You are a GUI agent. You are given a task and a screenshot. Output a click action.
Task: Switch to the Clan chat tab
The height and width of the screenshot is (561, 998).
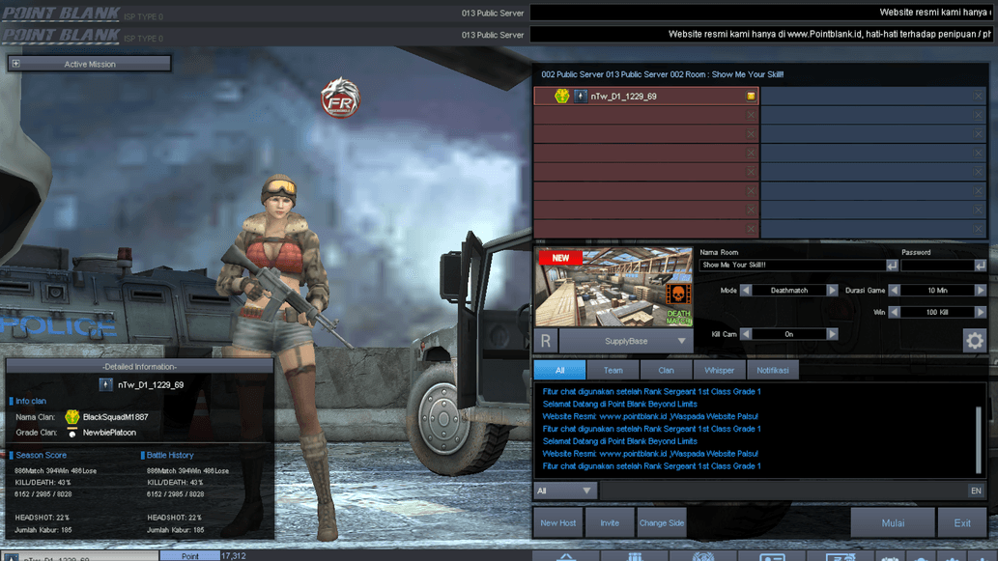[666, 370]
